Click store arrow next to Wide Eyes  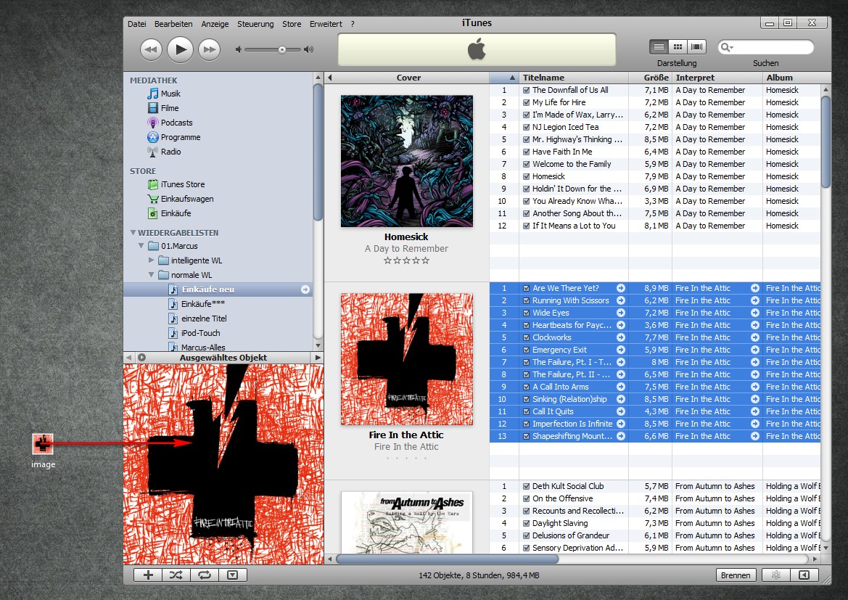(x=621, y=313)
